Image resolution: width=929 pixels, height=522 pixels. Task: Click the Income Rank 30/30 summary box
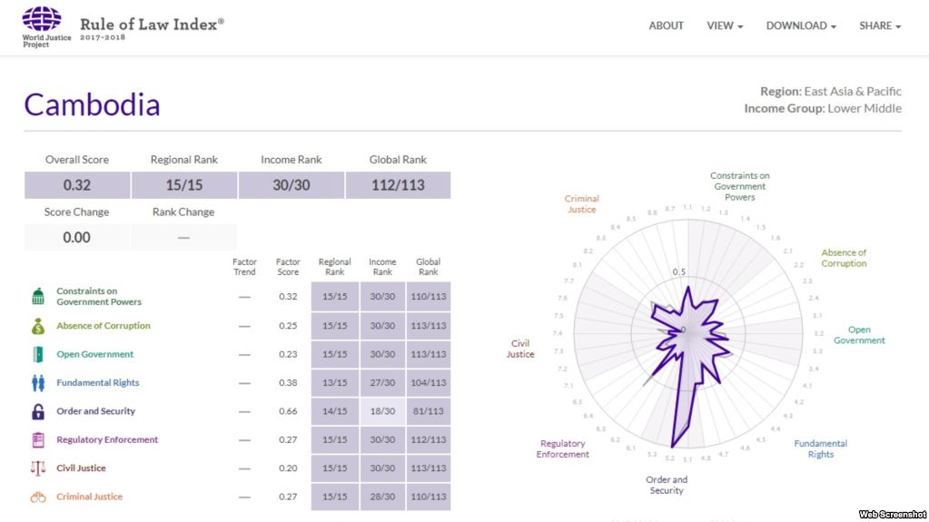pyautogui.click(x=291, y=185)
